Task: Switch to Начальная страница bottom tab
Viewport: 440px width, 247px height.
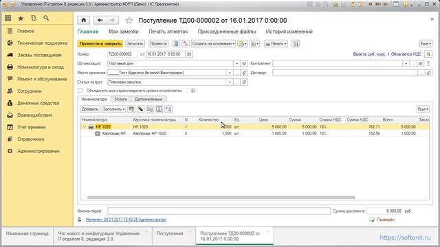Action: click(x=27, y=233)
